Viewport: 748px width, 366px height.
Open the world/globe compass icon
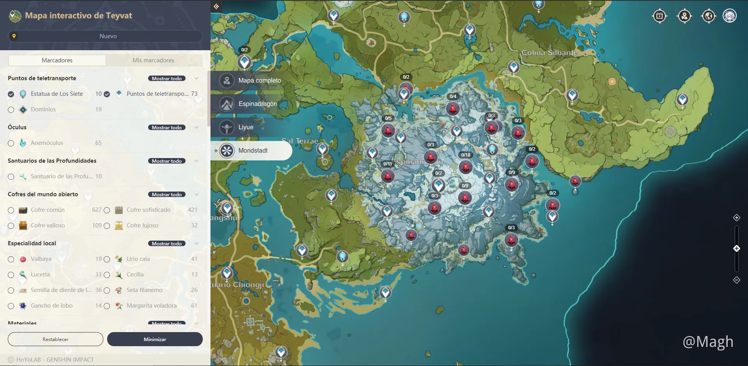[x=709, y=16]
